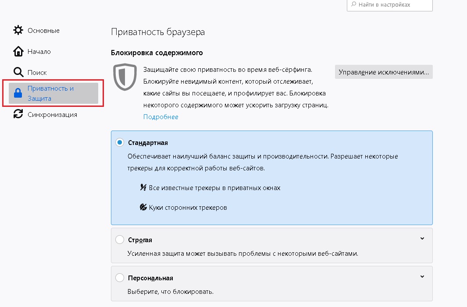Click the Обеспечивает наилучший баланс description
Viewport: 467px width, 307px height.
pyautogui.click(x=263, y=162)
